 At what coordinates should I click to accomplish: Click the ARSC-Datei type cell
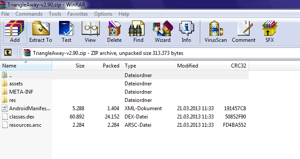138,125
